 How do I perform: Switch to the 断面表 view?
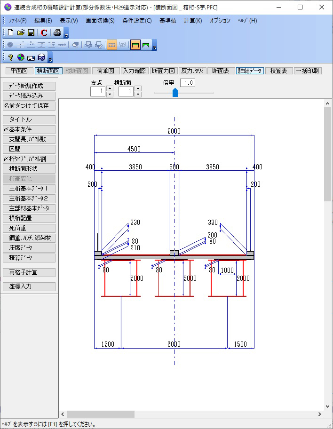221,71
